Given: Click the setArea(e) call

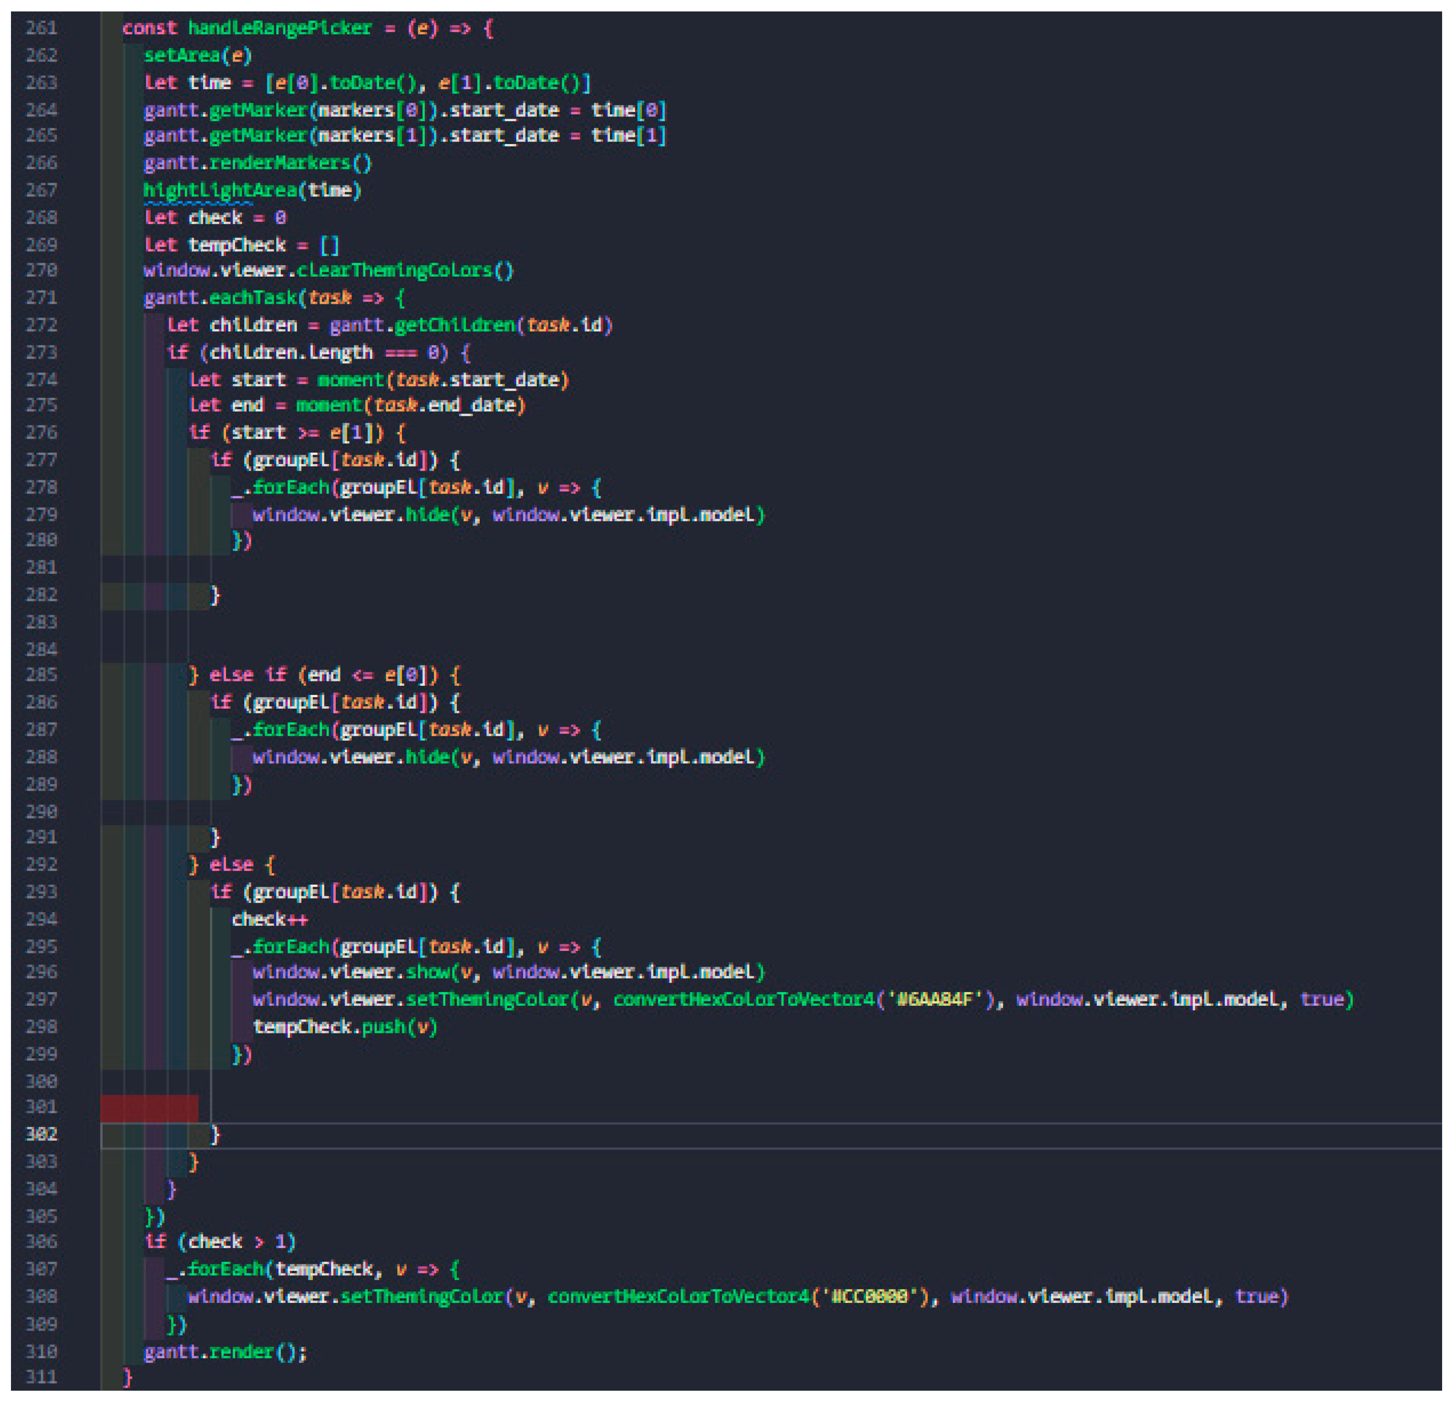Looking at the screenshot, I should click(x=197, y=56).
